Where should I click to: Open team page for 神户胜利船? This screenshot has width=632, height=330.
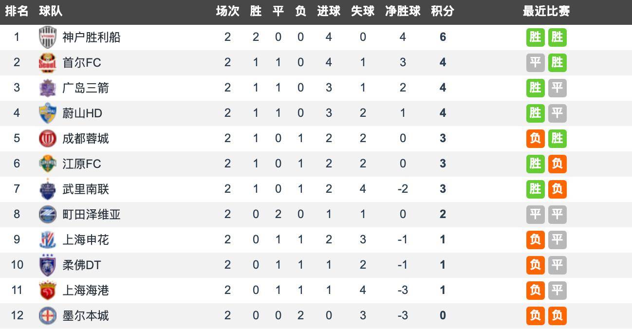point(92,37)
